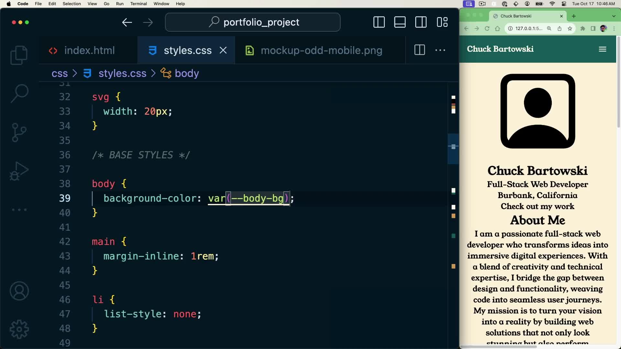Open the Source Control icon

point(19,132)
